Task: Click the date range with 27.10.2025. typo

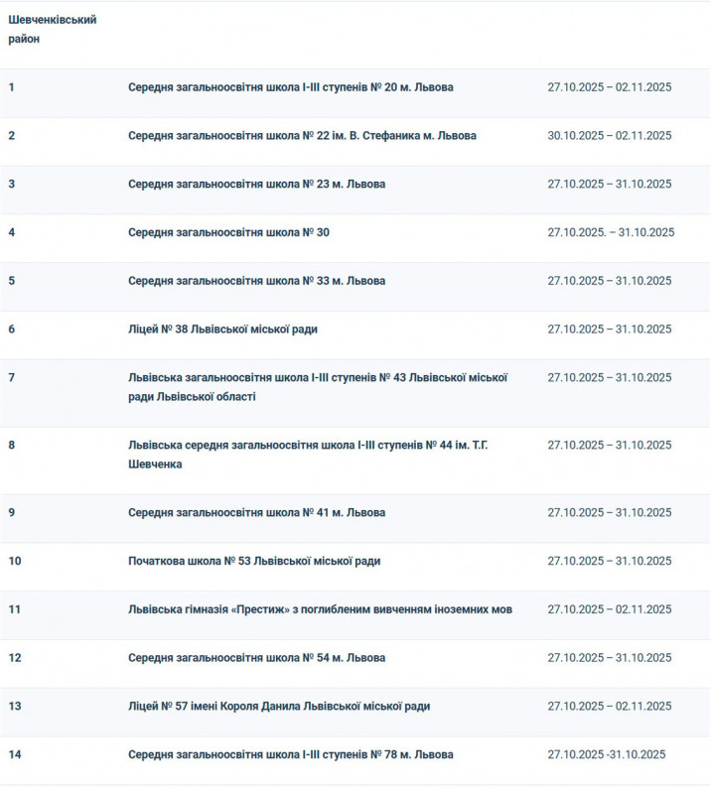Action: 611,232
